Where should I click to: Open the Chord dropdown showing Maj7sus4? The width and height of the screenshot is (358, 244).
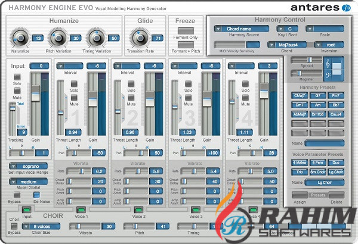coord(287,45)
